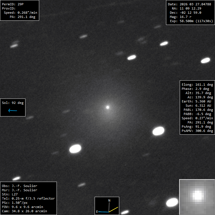The height and width of the screenshot is (215, 215).
Task: Select the zoomed nucleus inset thumbnail
Action: [197, 197]
